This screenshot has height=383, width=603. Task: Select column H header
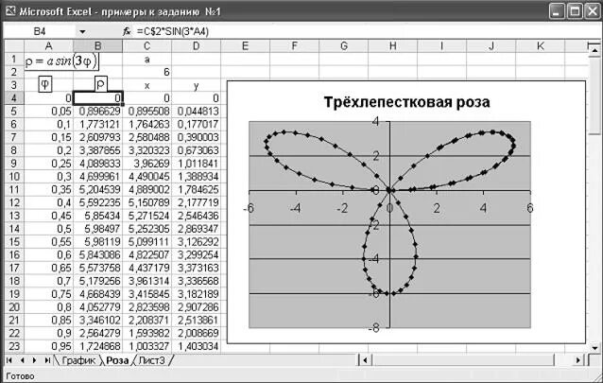point(393,46)
